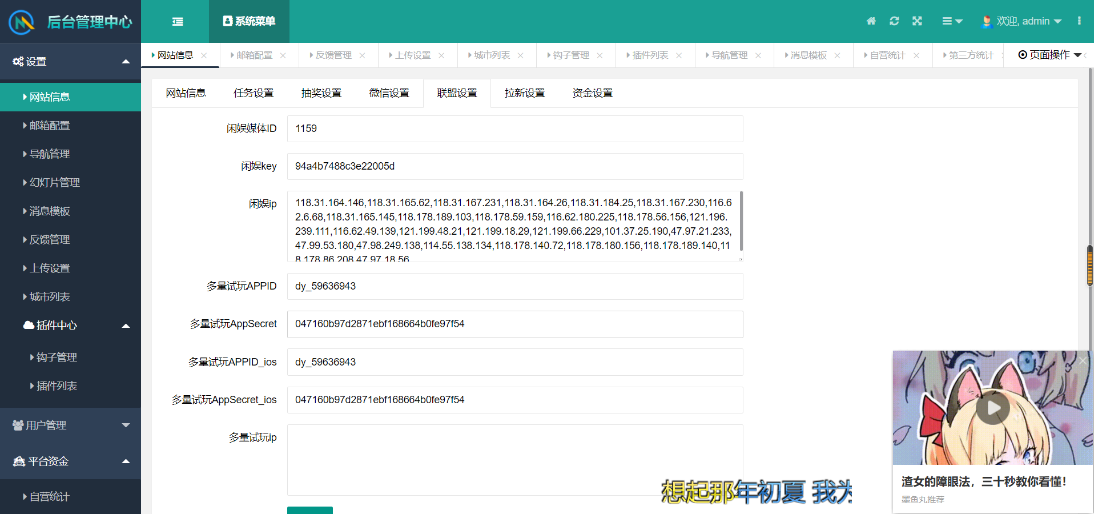Click the 闲娱key input field

point(514,166)
